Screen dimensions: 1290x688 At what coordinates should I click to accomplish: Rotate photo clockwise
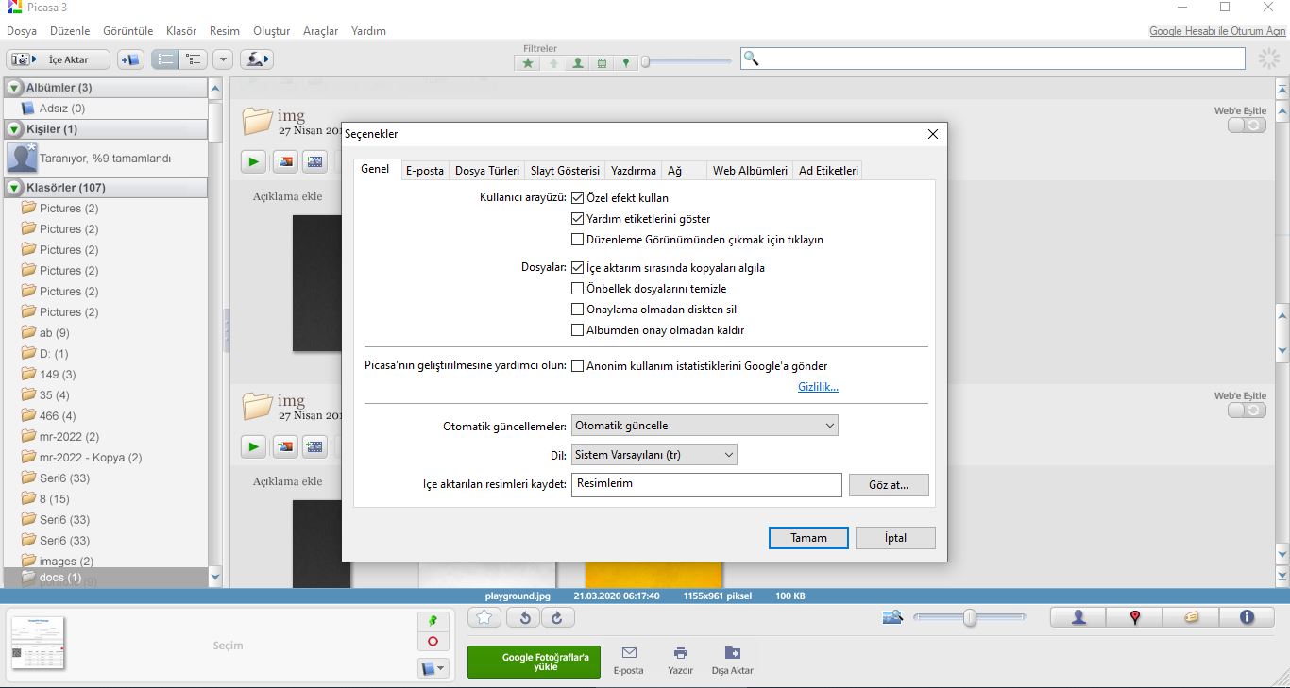point(557,617)
